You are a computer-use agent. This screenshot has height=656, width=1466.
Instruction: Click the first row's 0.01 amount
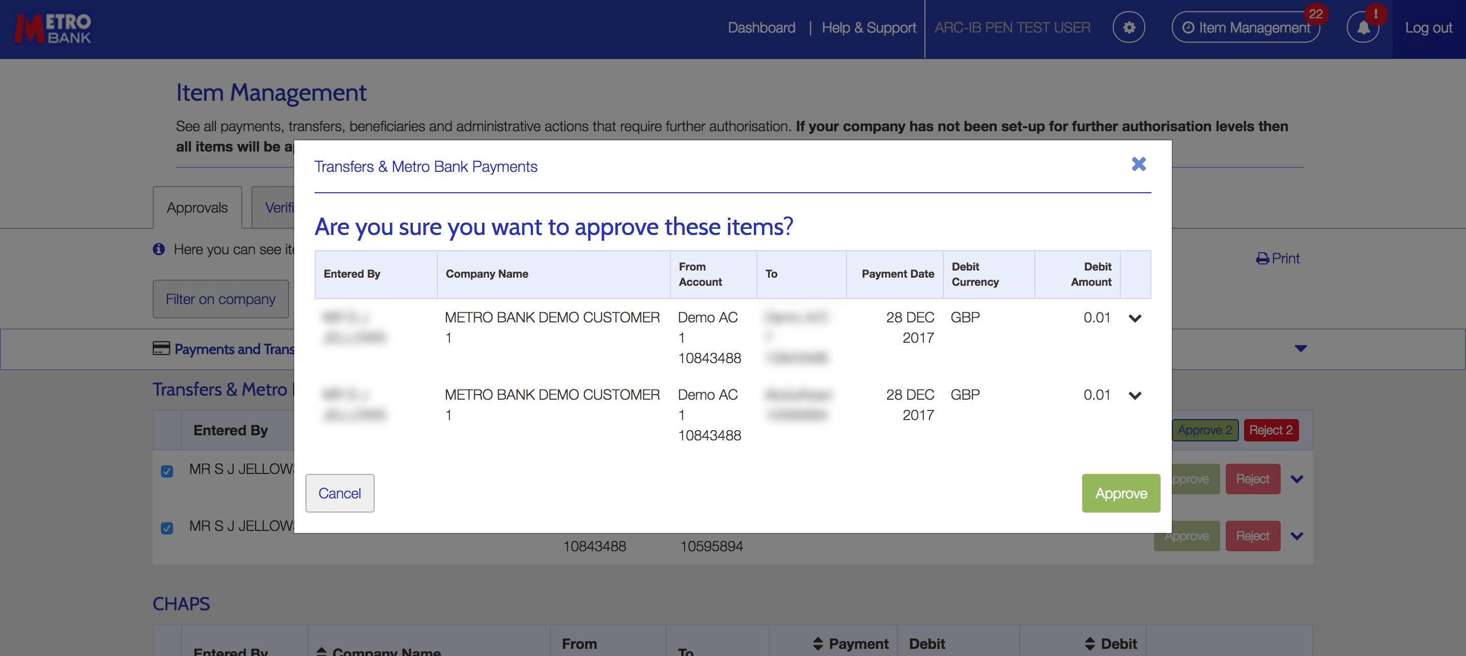1096,318
